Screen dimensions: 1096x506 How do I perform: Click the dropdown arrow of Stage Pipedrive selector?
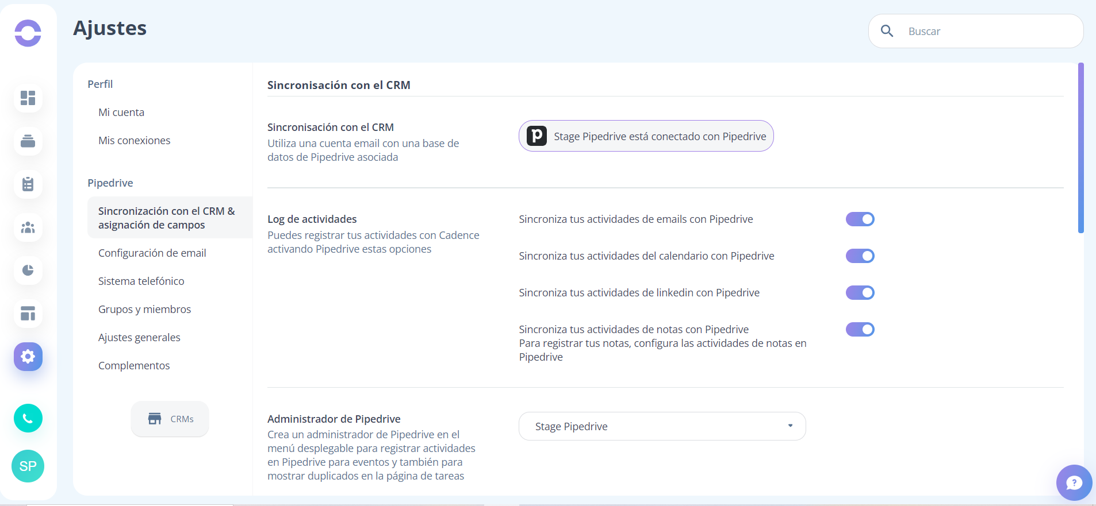click(x=790, y=426)
